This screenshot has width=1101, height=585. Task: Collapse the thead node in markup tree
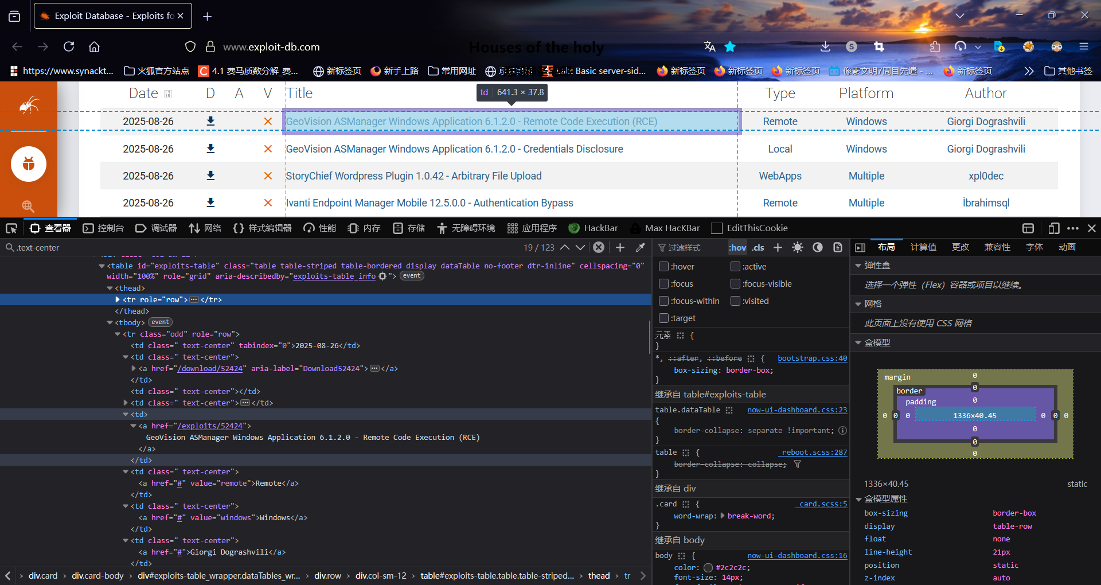pyautogui.click(x=110, y=288)
